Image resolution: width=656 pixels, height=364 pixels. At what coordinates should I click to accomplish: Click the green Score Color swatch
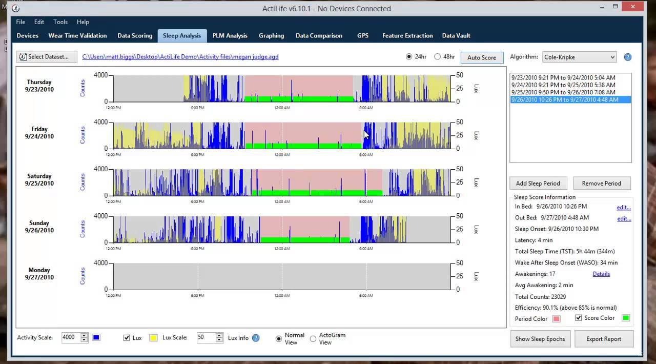pos(626,318)
